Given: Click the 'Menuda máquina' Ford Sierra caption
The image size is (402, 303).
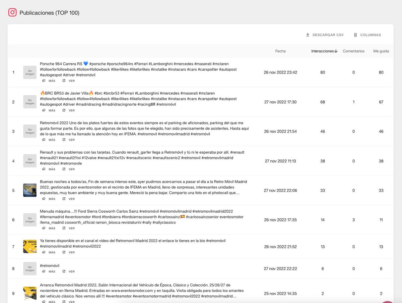Looking at the screenshot, I should (142, 217).
